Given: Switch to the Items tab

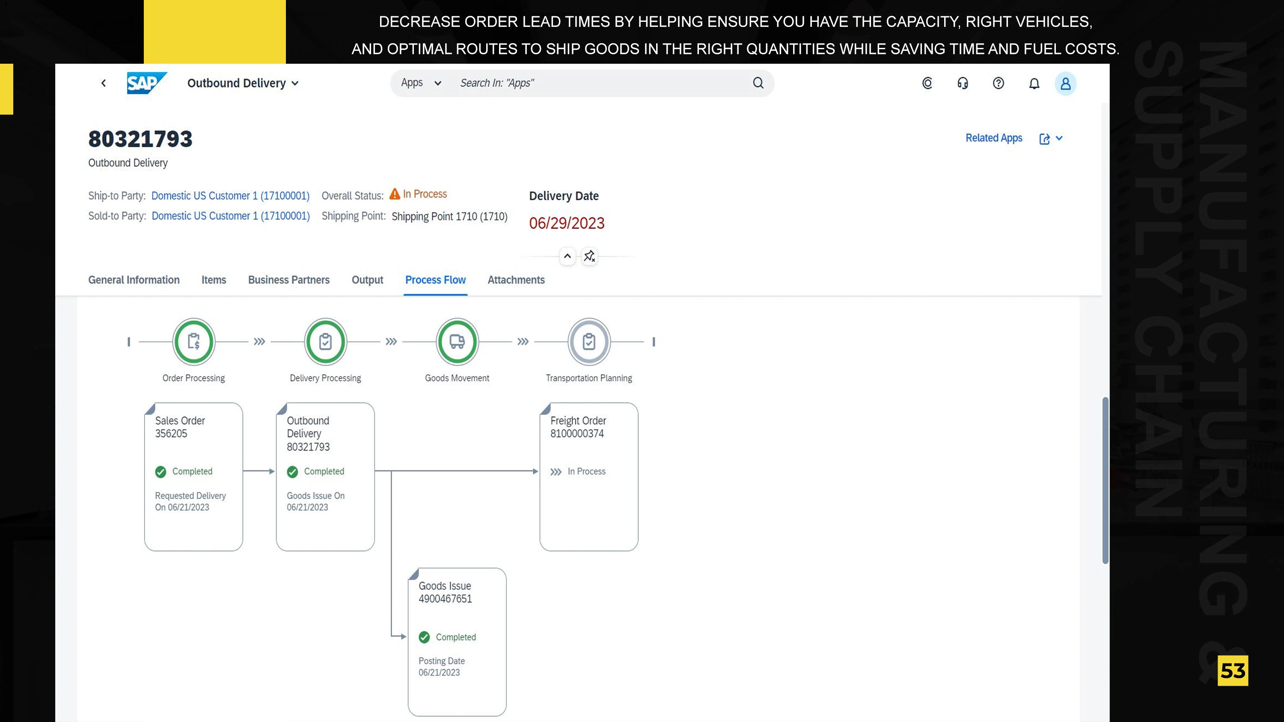Looking at the screenshot, I should (x=213, y=280).
